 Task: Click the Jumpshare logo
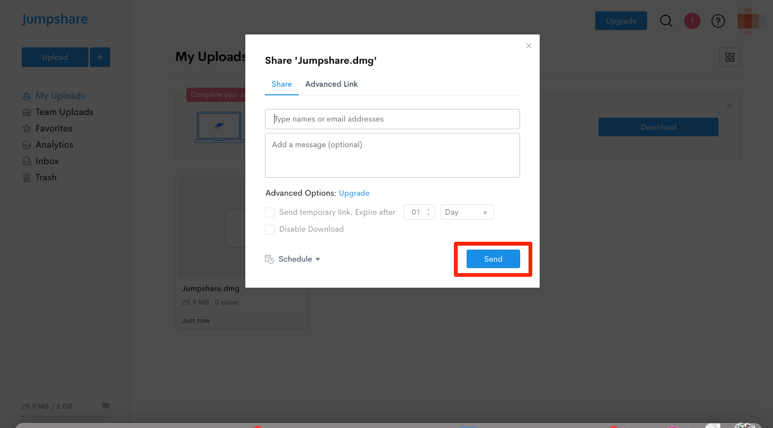pyautogui.click(x=55, y=19)
